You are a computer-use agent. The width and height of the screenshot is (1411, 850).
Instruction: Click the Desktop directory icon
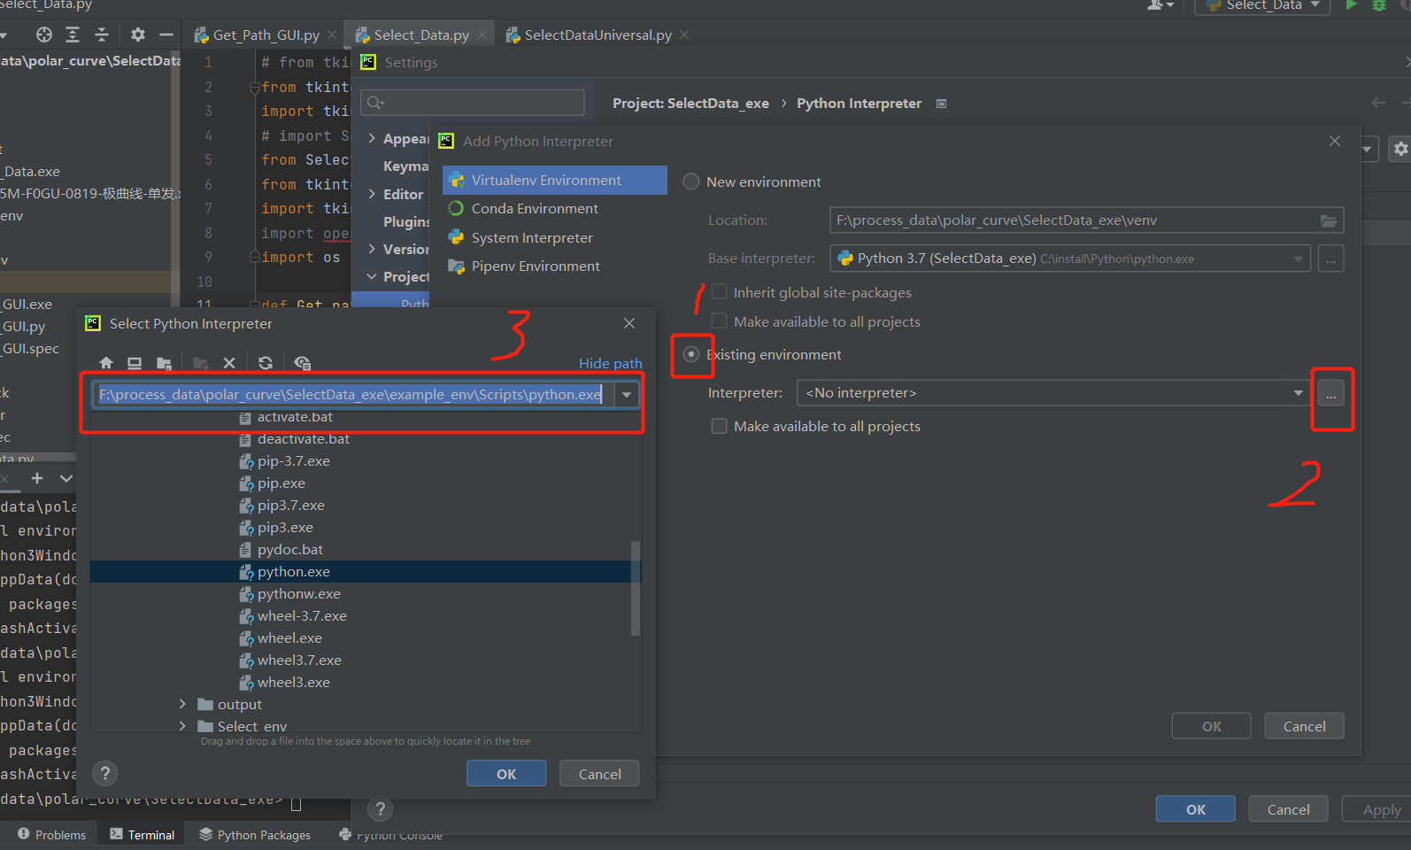tap(135, 363)
